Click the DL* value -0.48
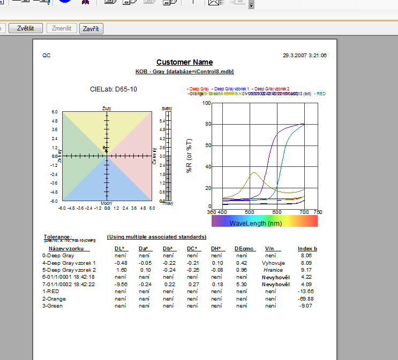 [x=121, y=263]
